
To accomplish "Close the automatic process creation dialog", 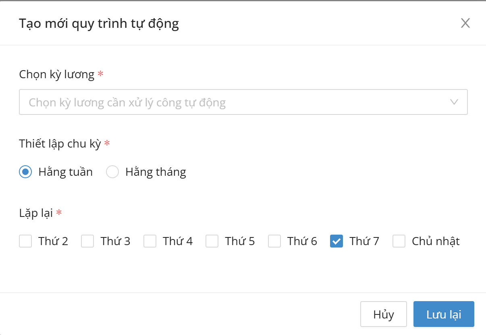I will [465, 23].
